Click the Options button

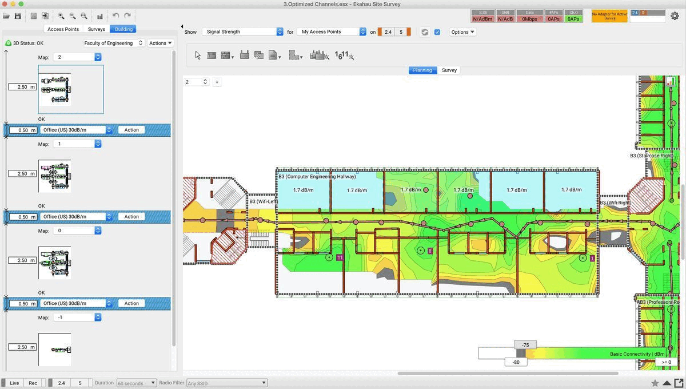pos(462,32)
